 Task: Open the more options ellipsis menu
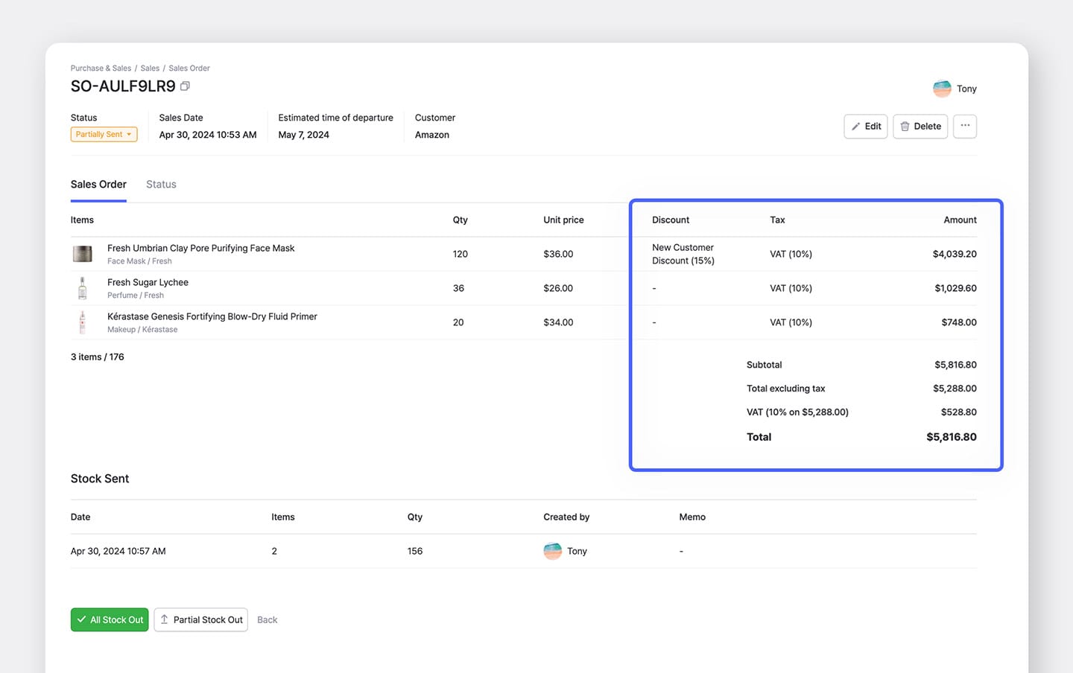964,126
